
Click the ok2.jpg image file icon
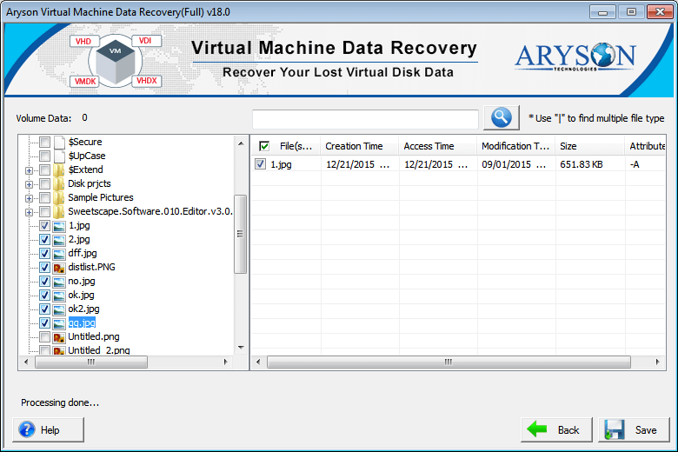click(59, 309)
